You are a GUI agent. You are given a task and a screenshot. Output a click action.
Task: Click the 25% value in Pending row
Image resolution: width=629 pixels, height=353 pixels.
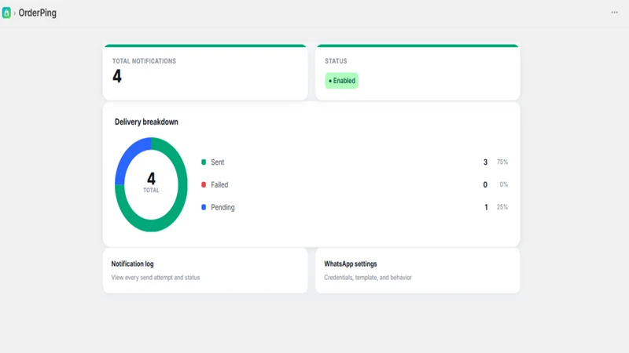click(502, 207)
